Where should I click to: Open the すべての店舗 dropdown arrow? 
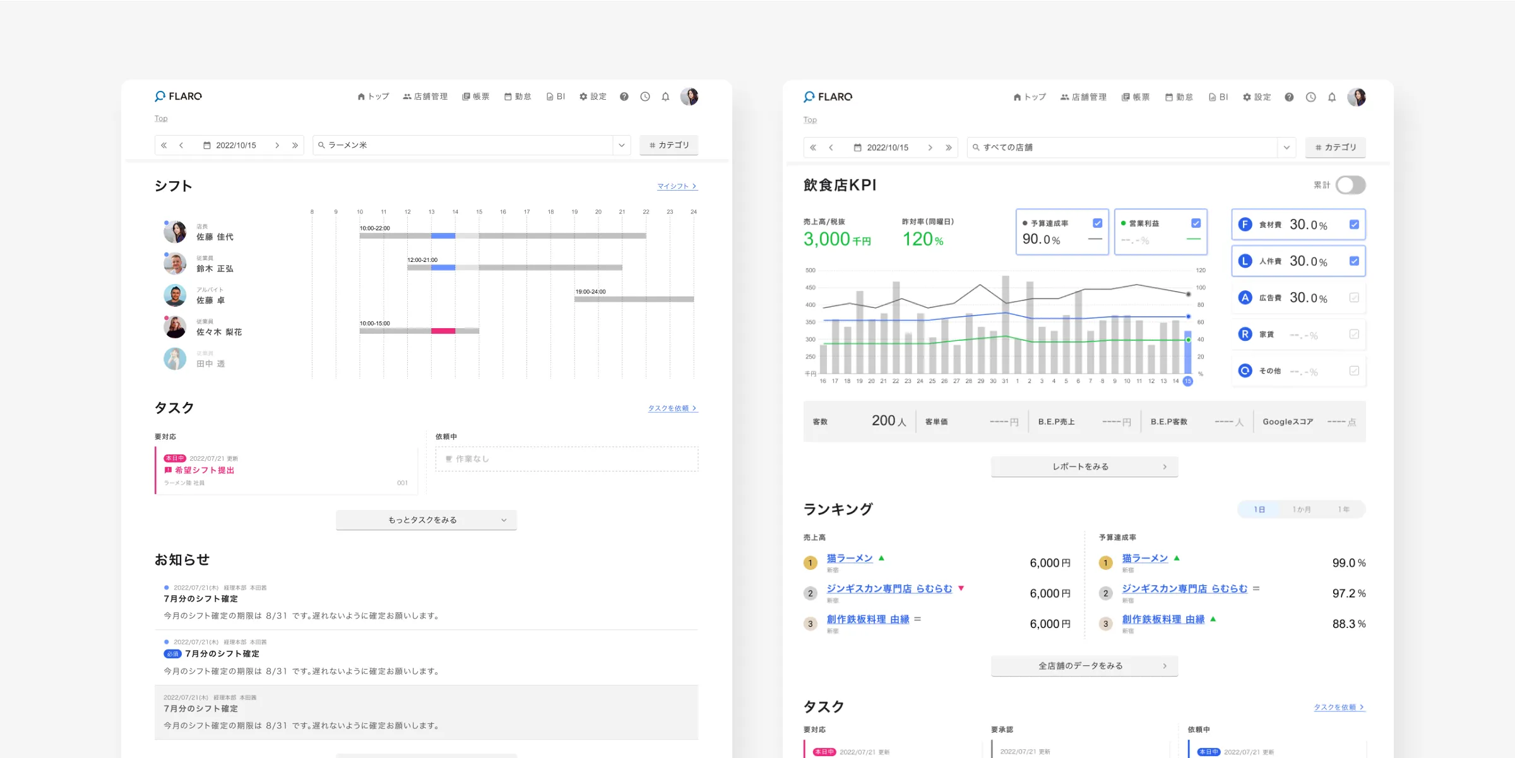tap(1286, 148)
